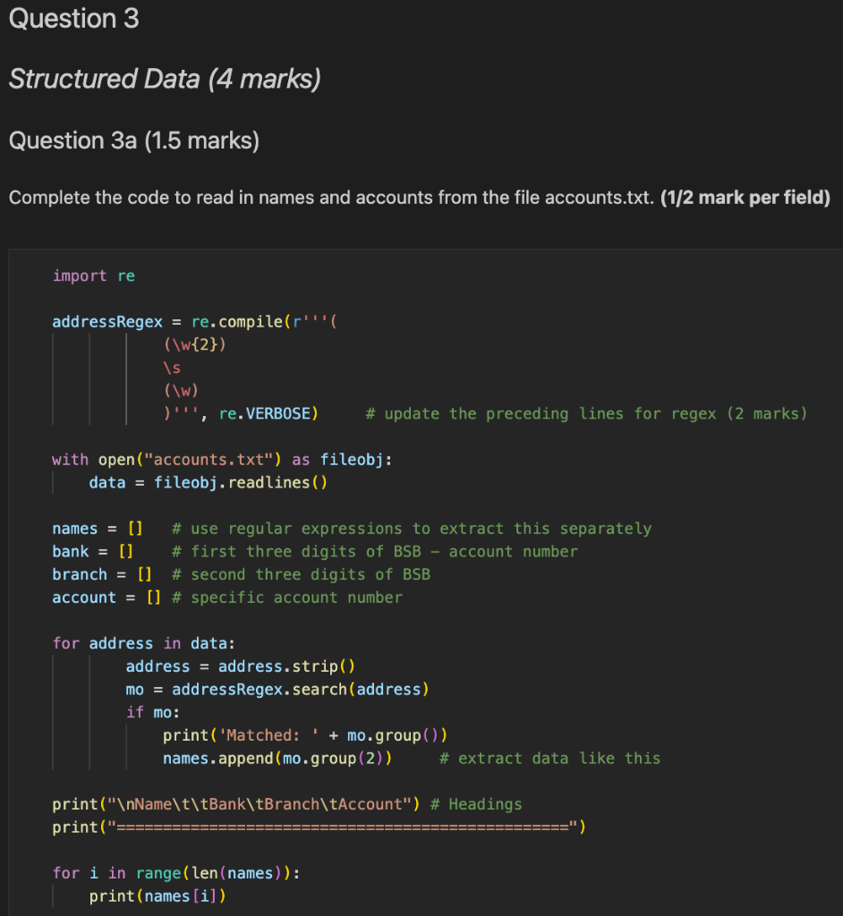843x916 pixels.
Task: Click the 'with open("accounts.txt")' line
Action: click(222, 460)
